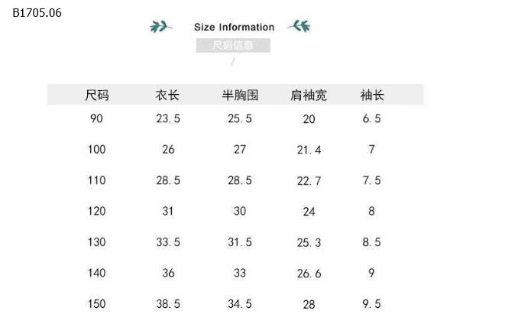Click the 21.4 shoulder-sleeve width value
The width and height of the screenshot is (505, 327).
pos(309,151)
